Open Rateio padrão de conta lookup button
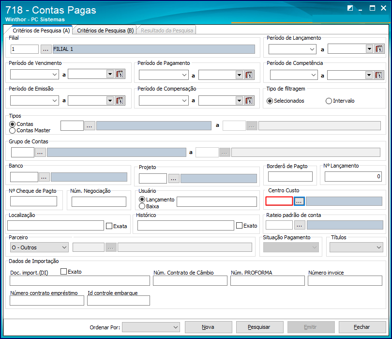The image size is (392, 339). [x=300, y=225]
